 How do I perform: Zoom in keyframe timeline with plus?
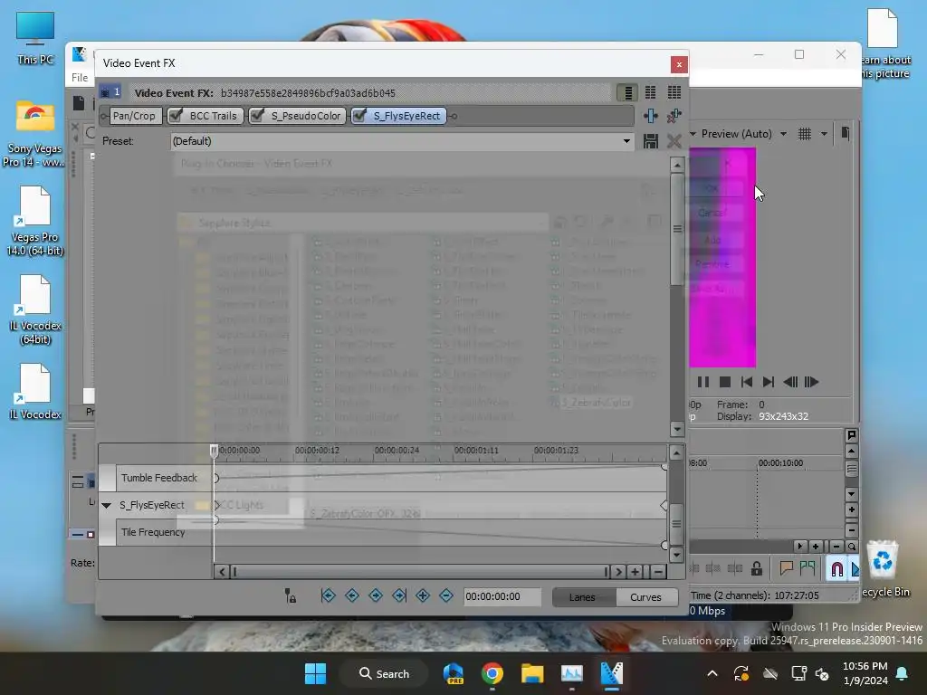[x=635, y=572]
